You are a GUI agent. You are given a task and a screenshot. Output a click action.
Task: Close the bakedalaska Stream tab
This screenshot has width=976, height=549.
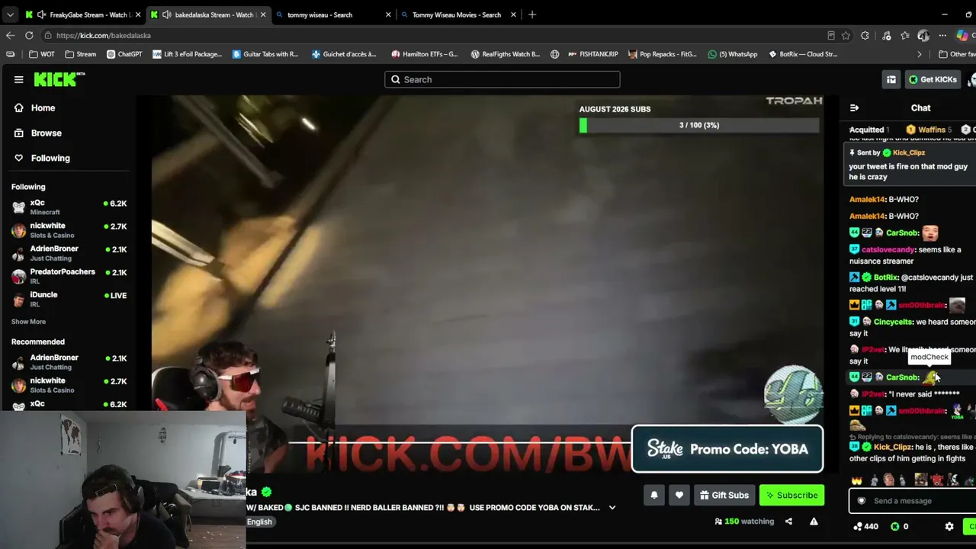(x=263, y=14)
